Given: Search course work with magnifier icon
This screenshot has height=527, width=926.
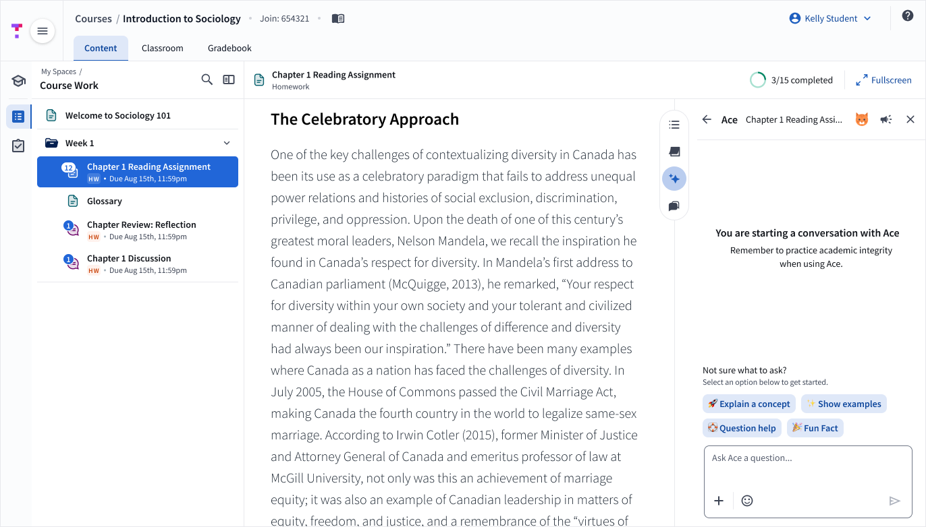Looking at the screenshot, I should tap(207, 80).
